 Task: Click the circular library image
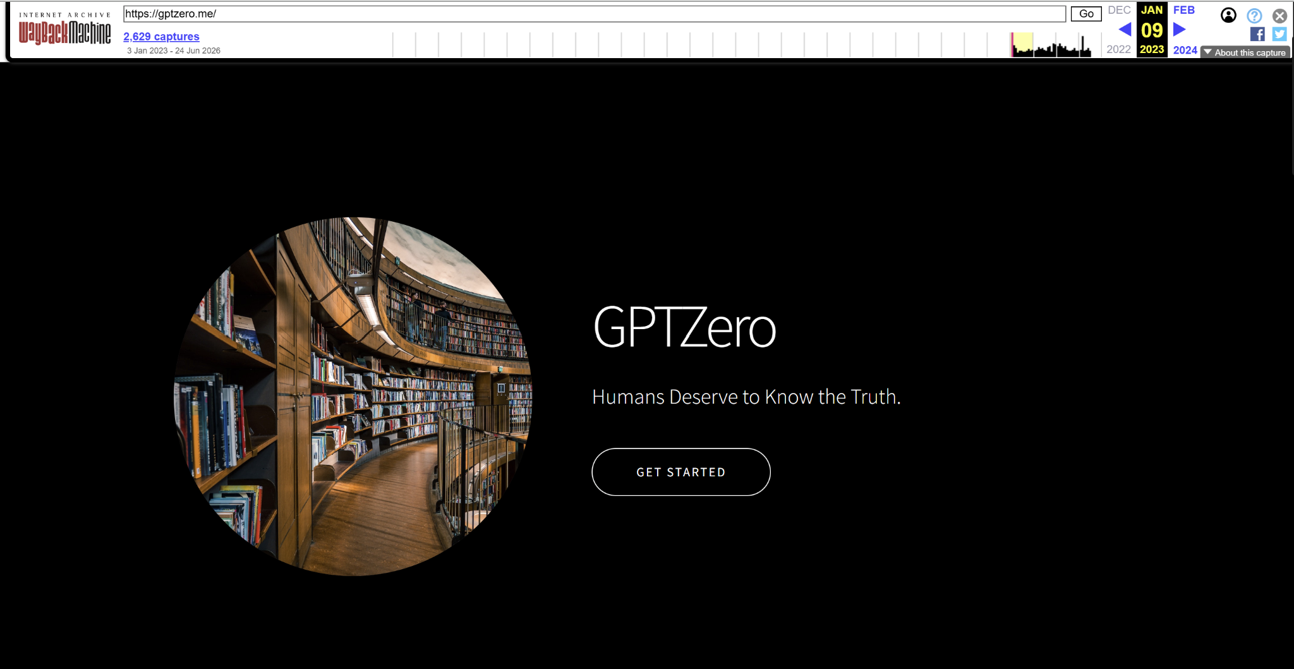click(353, 396)
